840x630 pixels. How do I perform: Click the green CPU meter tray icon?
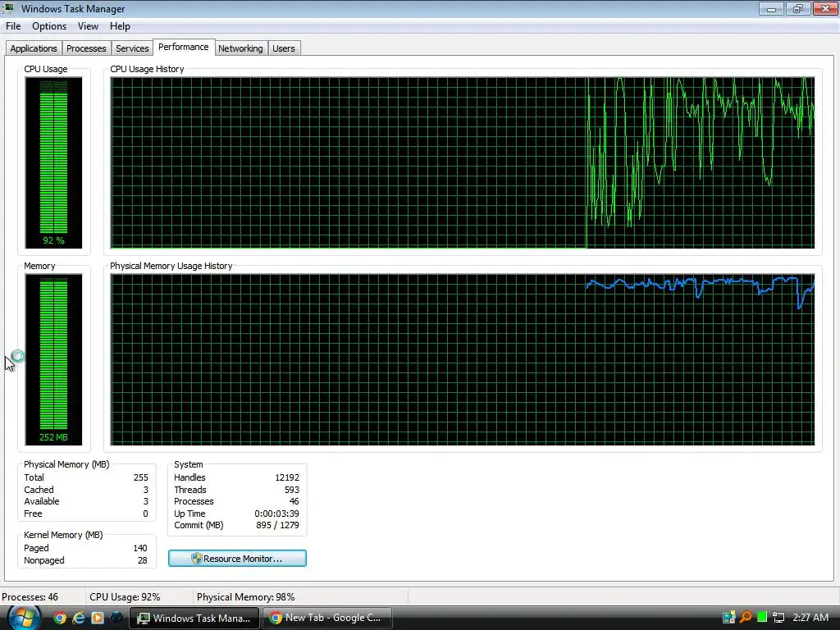pos(762,617)
